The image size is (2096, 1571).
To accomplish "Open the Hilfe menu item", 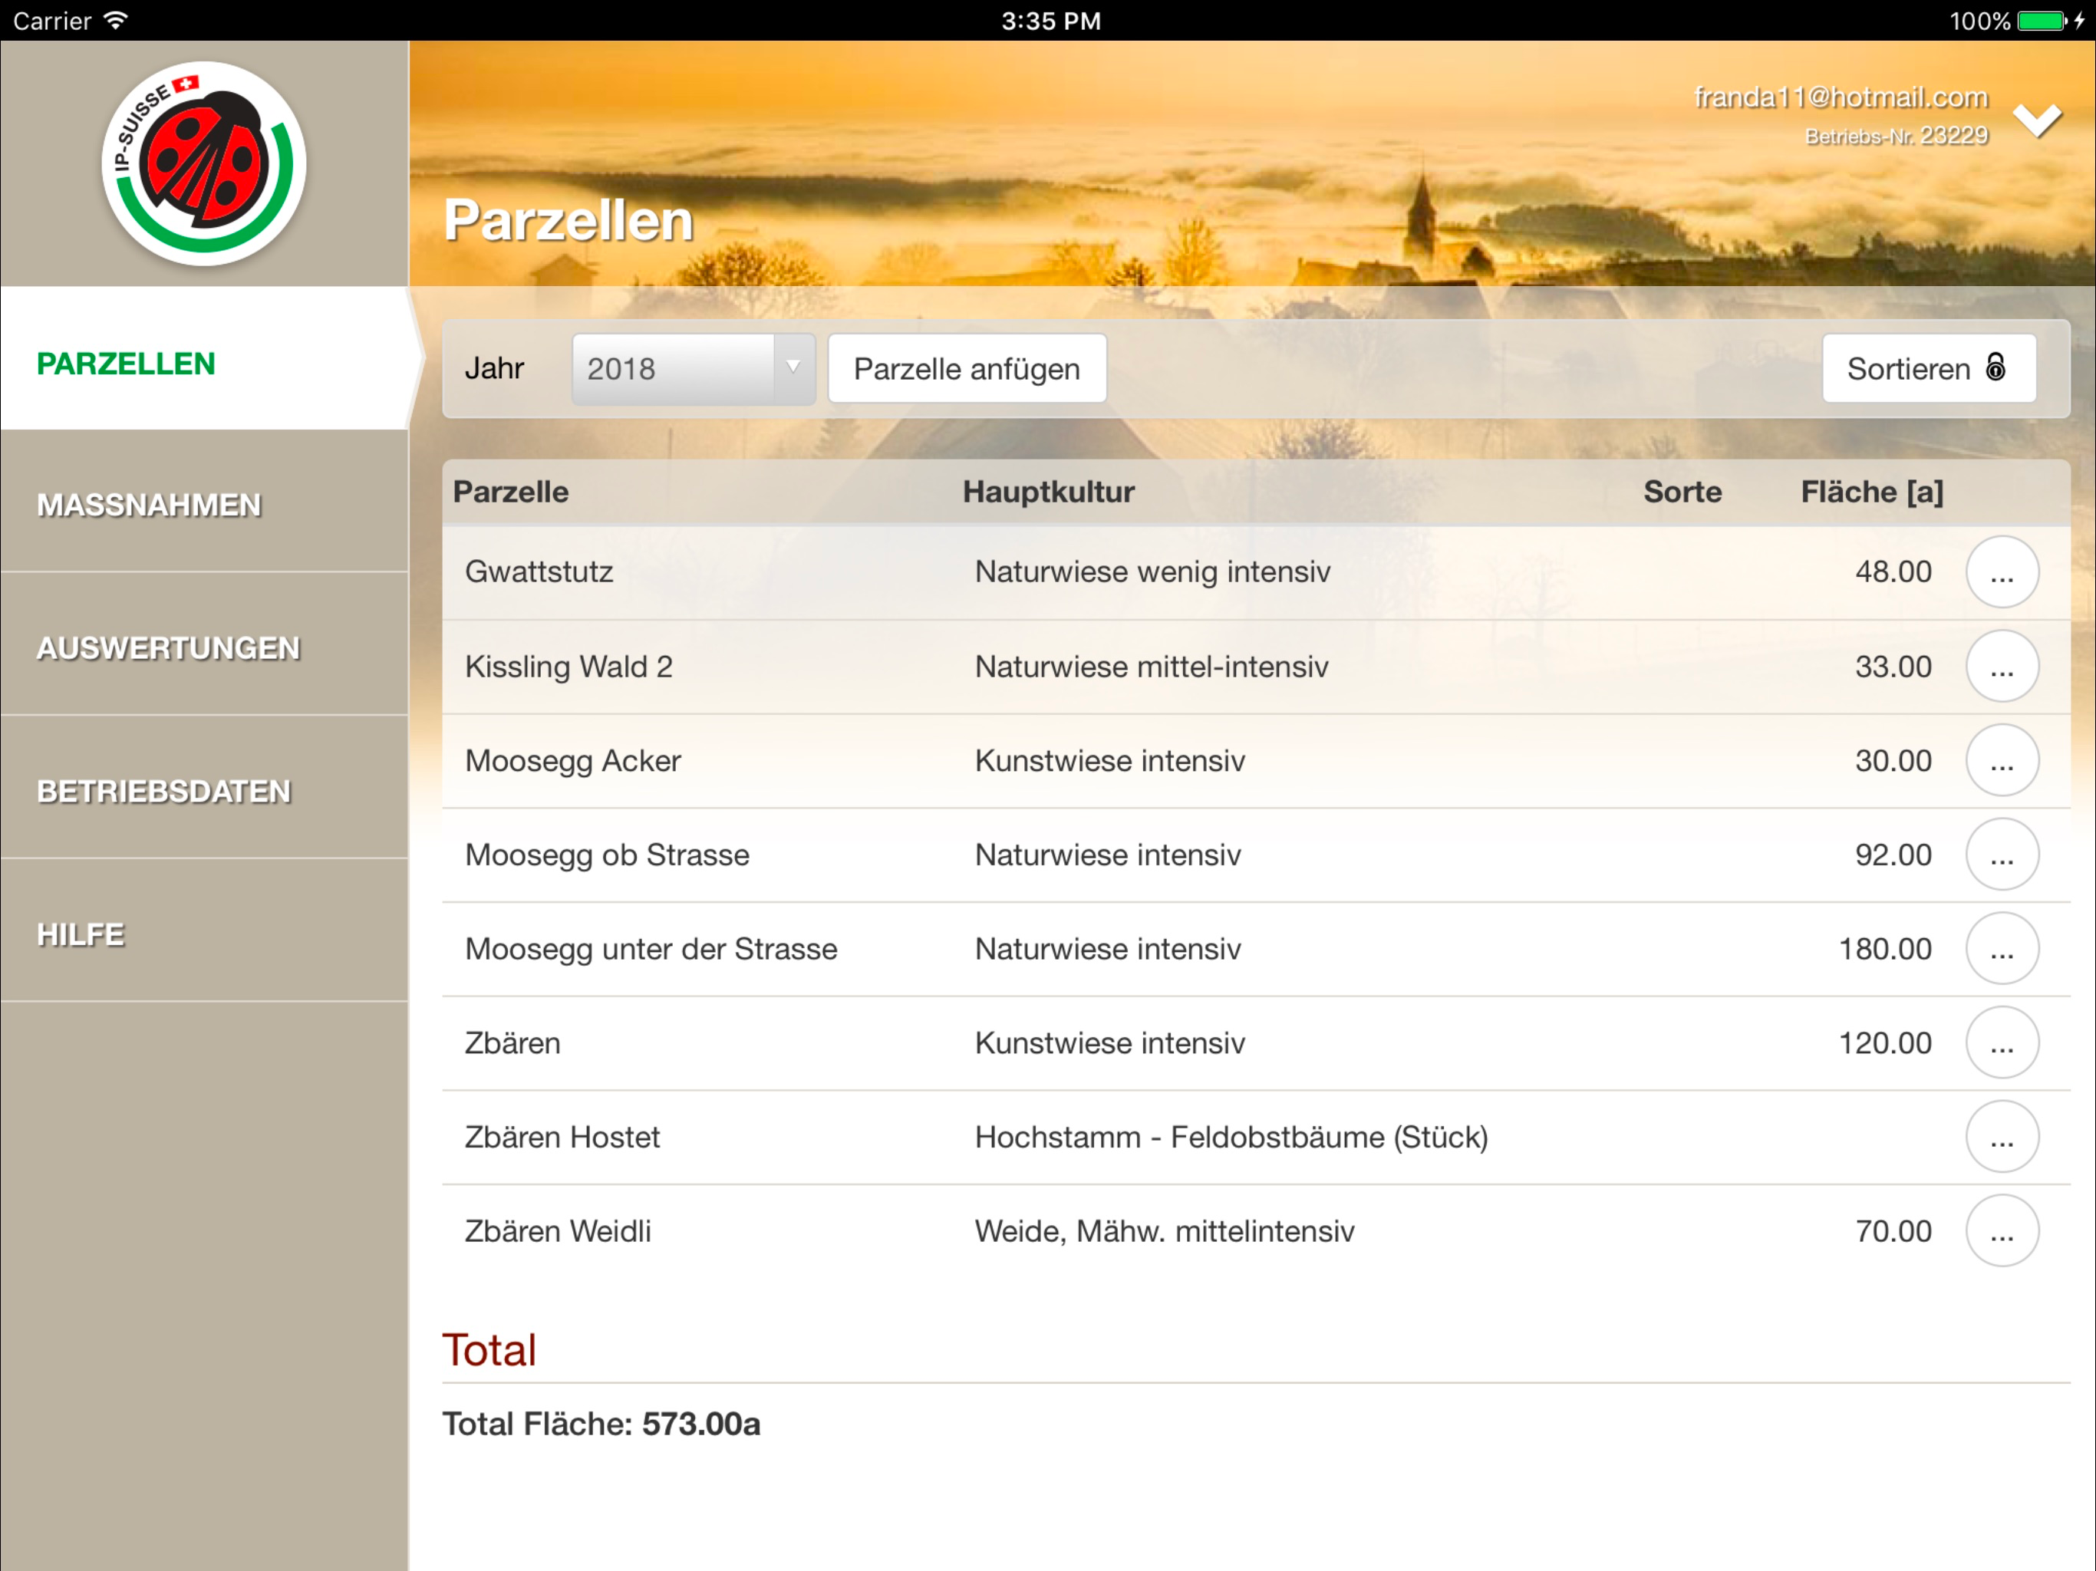I will (x=81, y=934).
